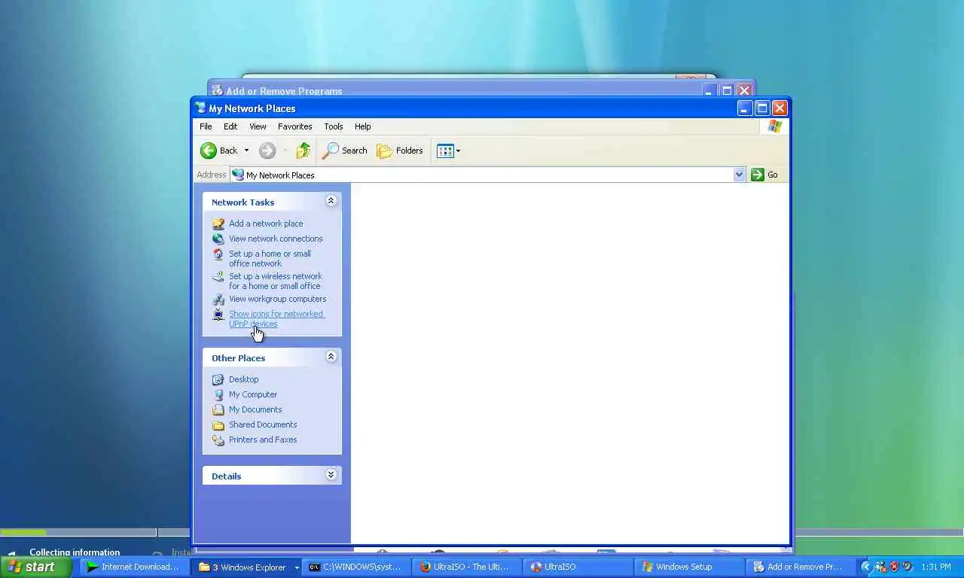Switch to the Internet Download taskbar button
Screen dimensions: 964x578
click(x=133, y=567)
